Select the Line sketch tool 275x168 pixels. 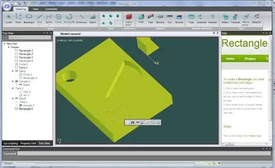coord(40,19)
